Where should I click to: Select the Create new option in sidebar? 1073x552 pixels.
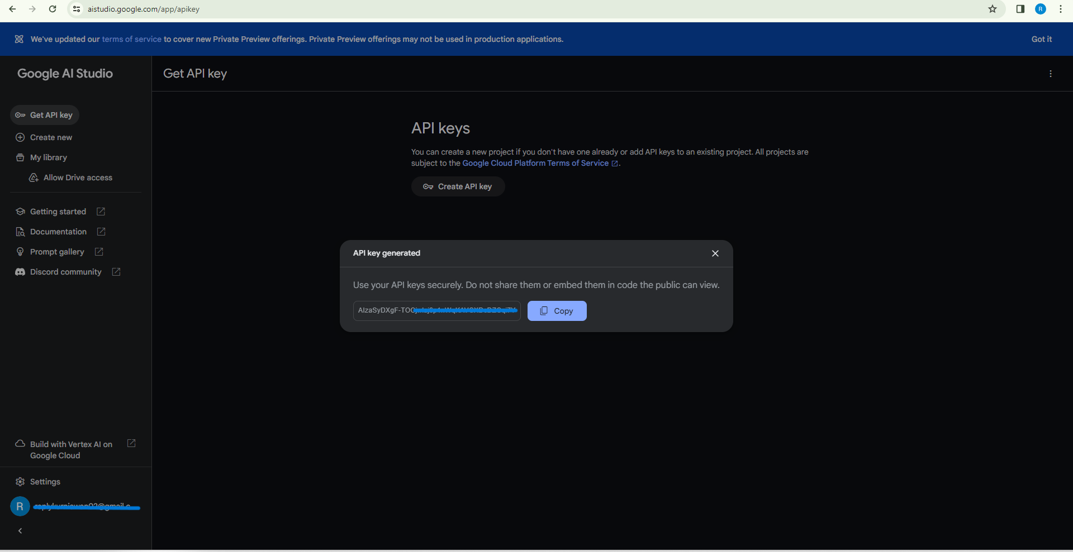point(50,137)
